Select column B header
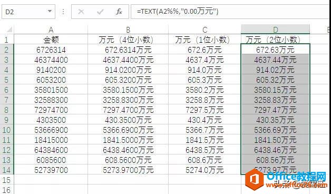The image size is (331, 194). (x=128, y=30)
